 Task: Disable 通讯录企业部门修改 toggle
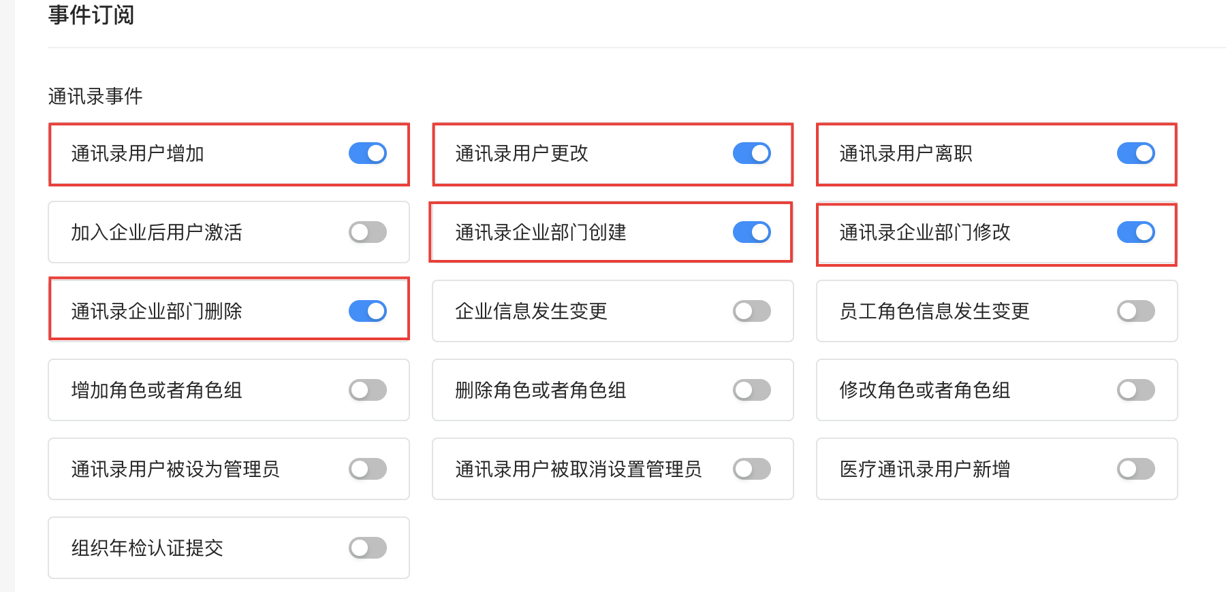pos(1135,232)
